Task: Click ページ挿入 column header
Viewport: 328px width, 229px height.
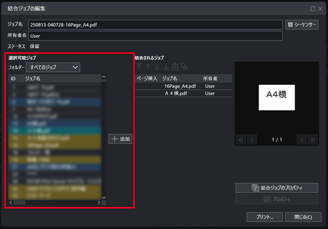Action: 147,78
